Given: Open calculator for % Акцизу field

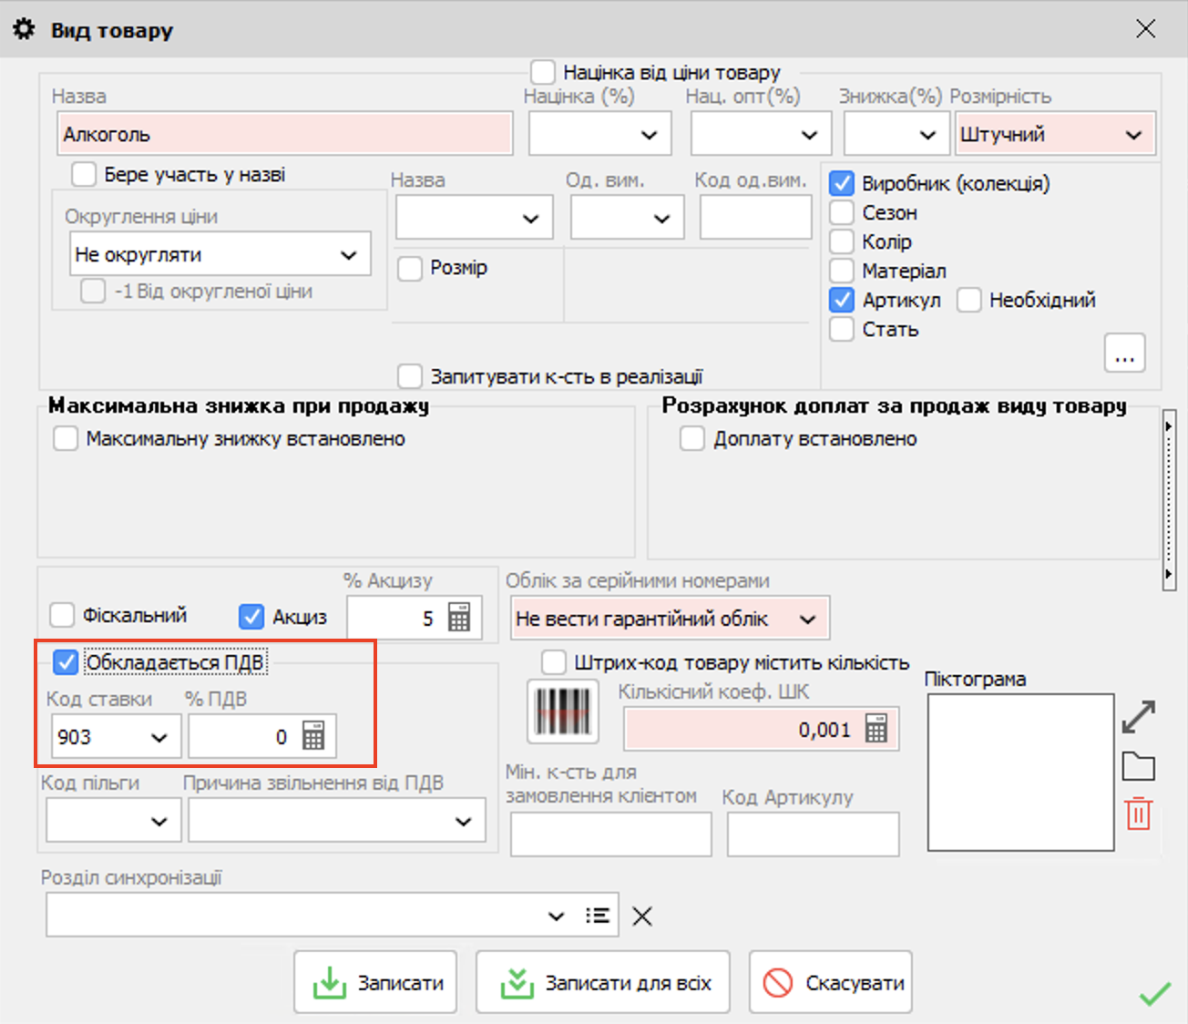Looking at the screenshot, I should (459, 618).
